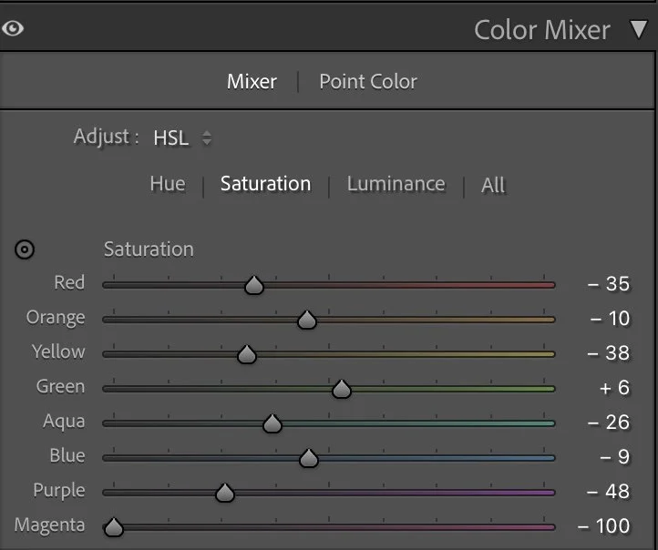Click the Orange saturation slider handle
Image resolution: width=658 pixels, height=550 pixels.
pyautogui.click(x=307, y=320)
